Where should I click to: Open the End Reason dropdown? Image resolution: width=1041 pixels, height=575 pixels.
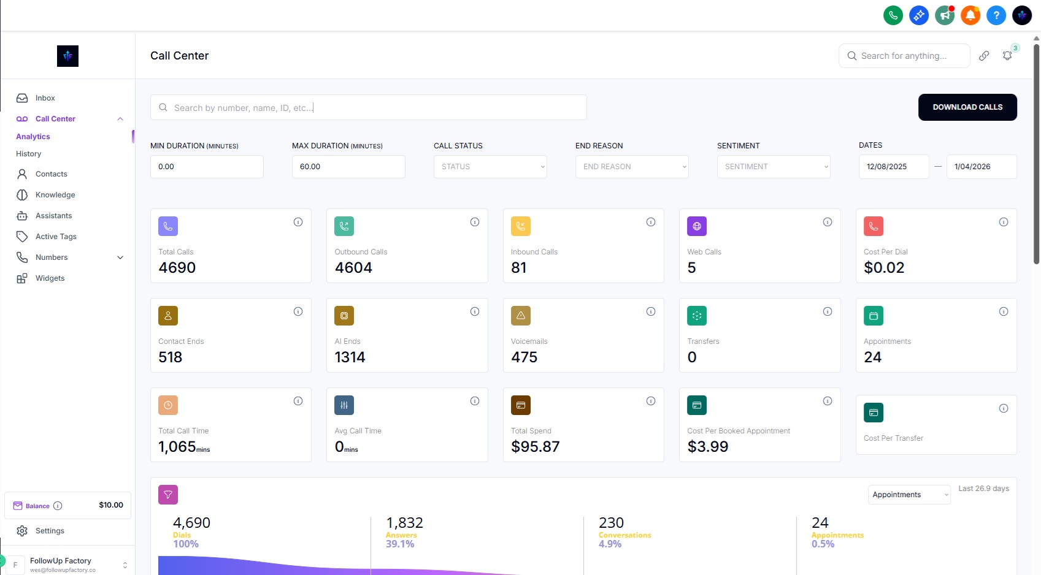tap(632, 167)
